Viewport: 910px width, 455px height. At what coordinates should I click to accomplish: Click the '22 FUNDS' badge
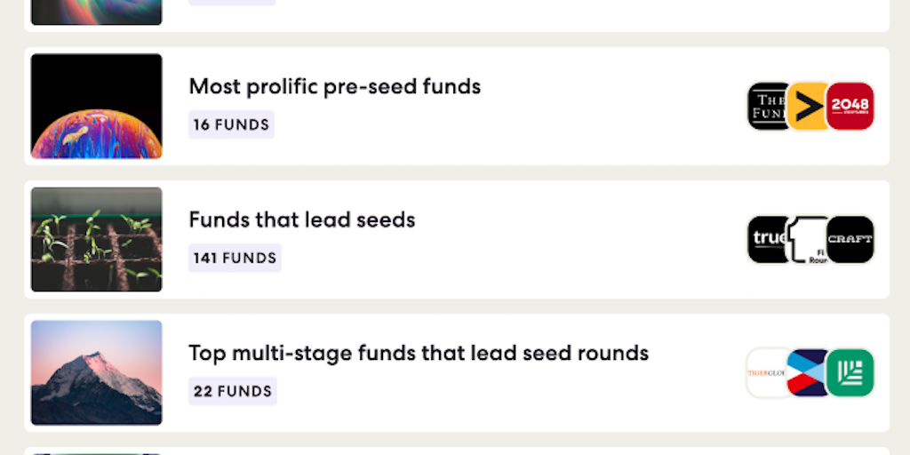pyautogui.click(x=233, y=392)
